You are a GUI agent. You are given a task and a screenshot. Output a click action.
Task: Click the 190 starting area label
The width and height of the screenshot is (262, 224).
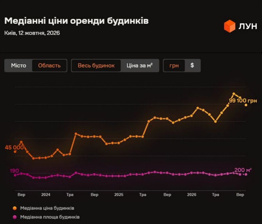tap(14, 171)
